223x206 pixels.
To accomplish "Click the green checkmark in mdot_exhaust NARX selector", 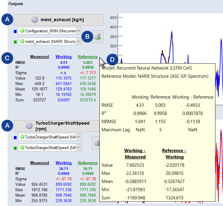I will point(21,41).
